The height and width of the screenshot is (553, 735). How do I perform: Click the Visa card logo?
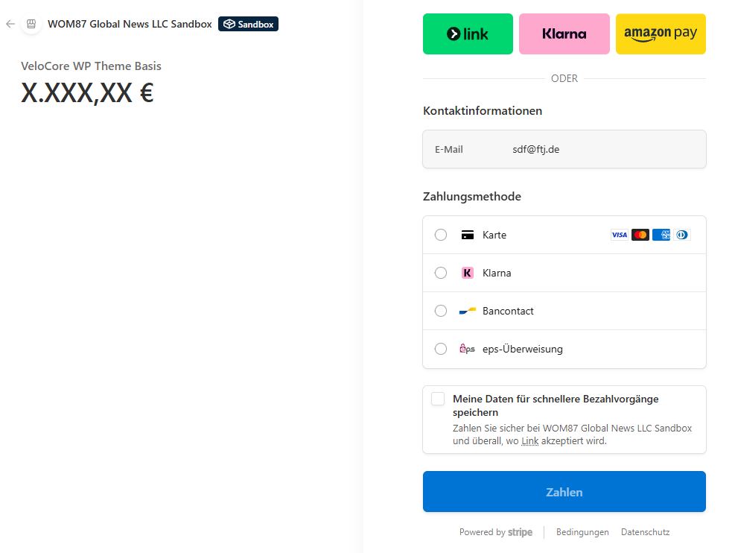tap(619, 235)
